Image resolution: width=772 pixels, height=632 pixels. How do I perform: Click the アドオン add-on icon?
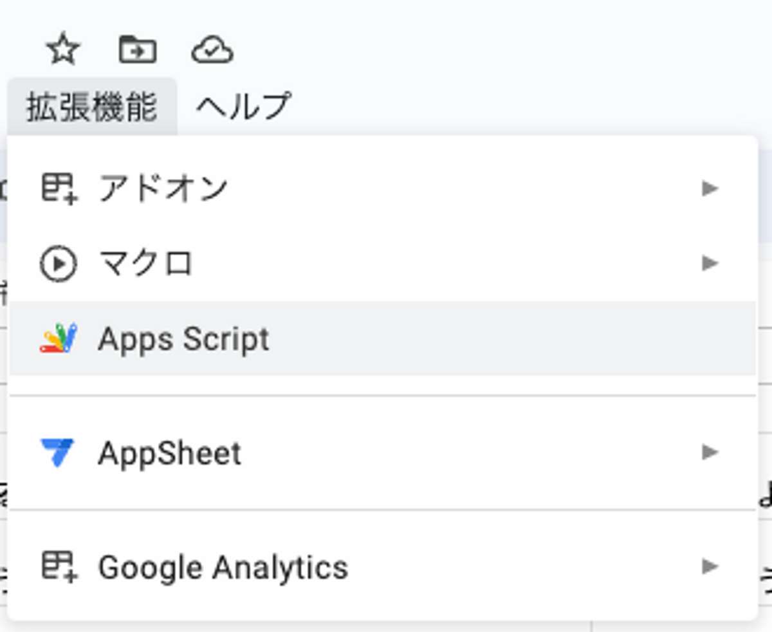59,189
